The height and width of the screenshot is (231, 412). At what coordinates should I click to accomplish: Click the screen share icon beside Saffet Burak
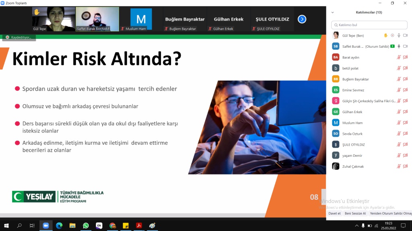point(392,46)
